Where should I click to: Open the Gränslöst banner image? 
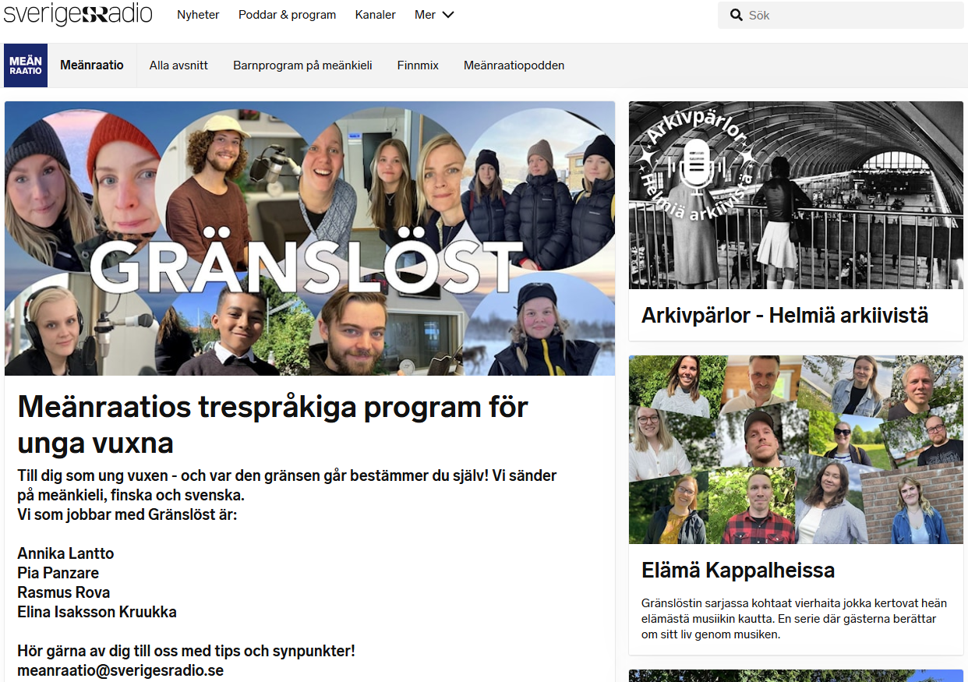click(309, 239)
